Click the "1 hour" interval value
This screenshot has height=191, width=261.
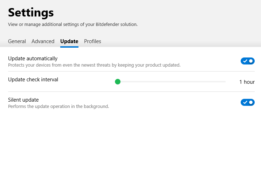click(247, 82)
